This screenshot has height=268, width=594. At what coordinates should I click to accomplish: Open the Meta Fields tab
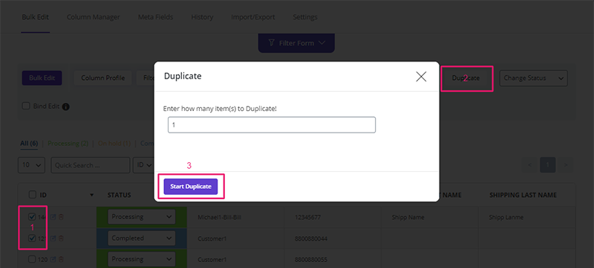tap(155, 17)
